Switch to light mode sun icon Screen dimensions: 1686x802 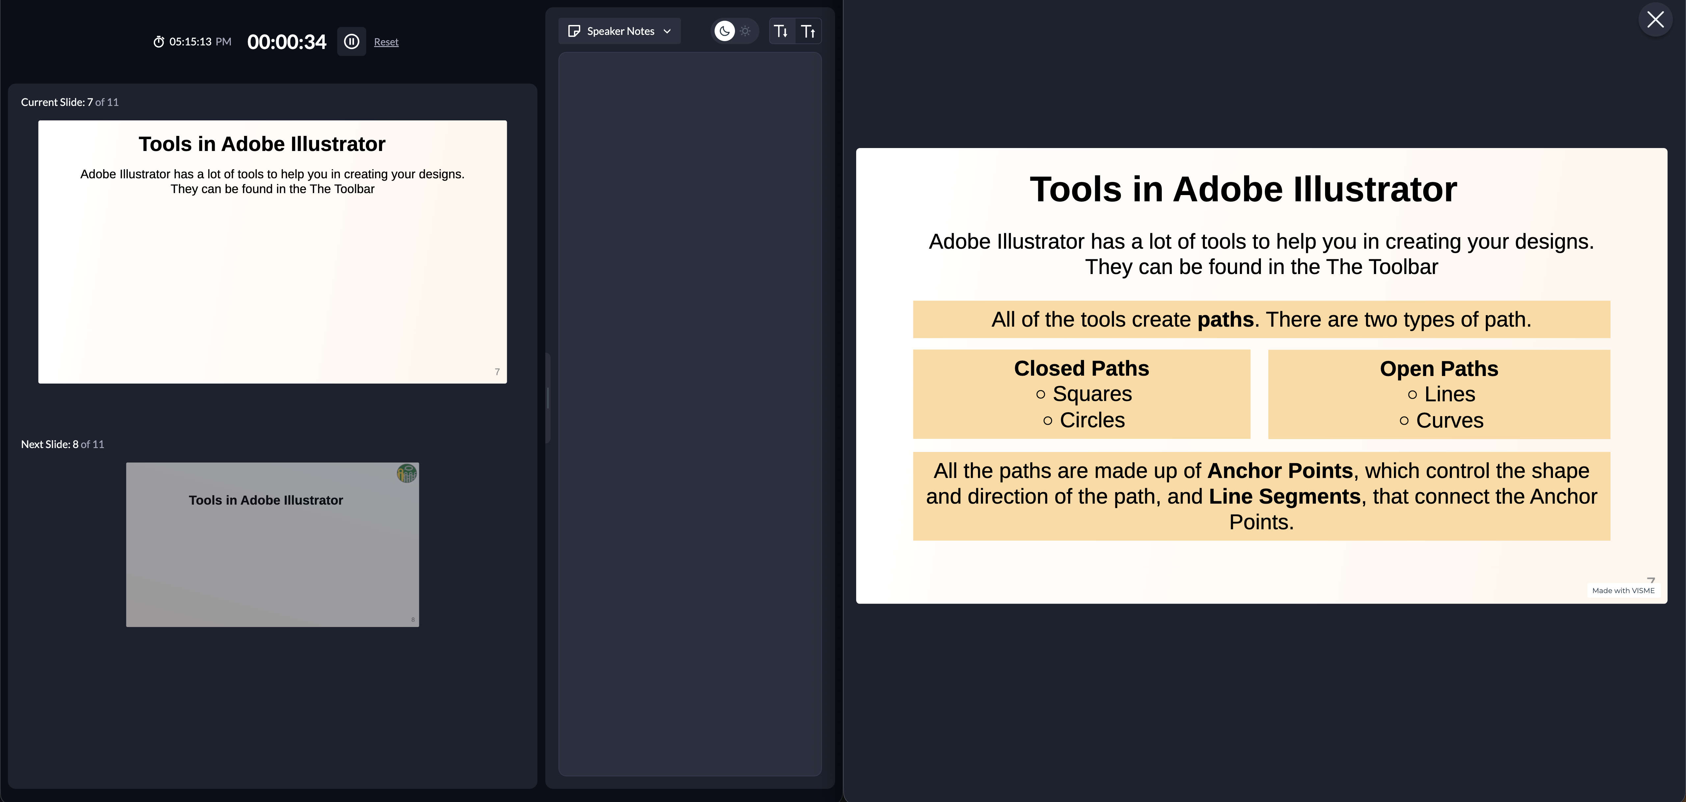[x=746, y=31]
